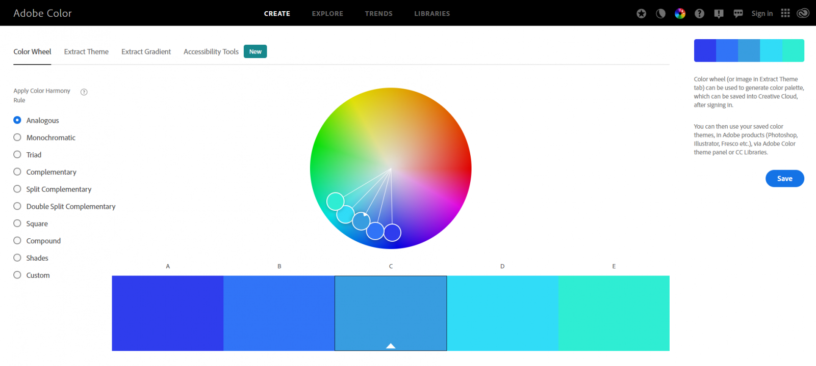This screenshot has width=816, height=366.
Task: Click the rainbow color wheel icon
Action: point(680,14)
